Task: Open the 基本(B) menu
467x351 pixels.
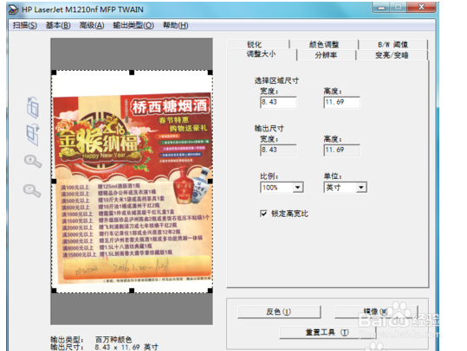Action: point(58,26)
